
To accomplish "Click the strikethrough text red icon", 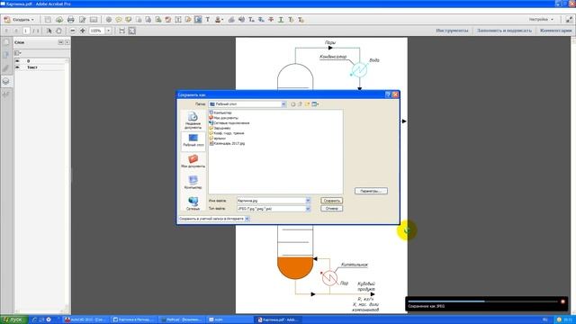I will click(x=271, y=20).
